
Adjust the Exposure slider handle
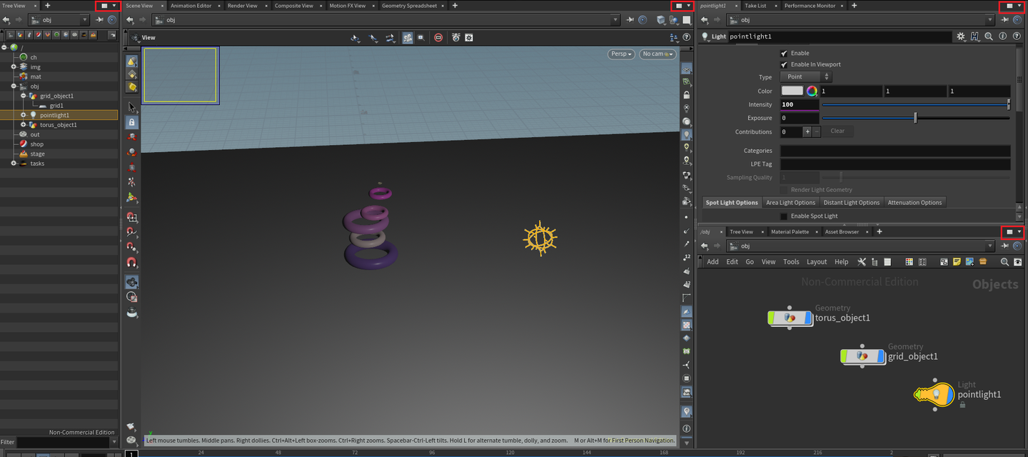pos(915,118)
